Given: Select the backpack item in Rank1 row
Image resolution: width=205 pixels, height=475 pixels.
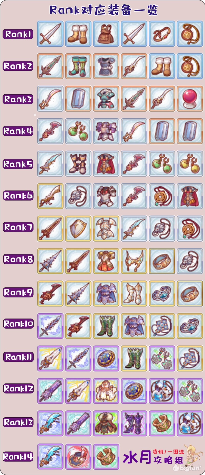Looking at the screenshot, I should click(106, 34).
